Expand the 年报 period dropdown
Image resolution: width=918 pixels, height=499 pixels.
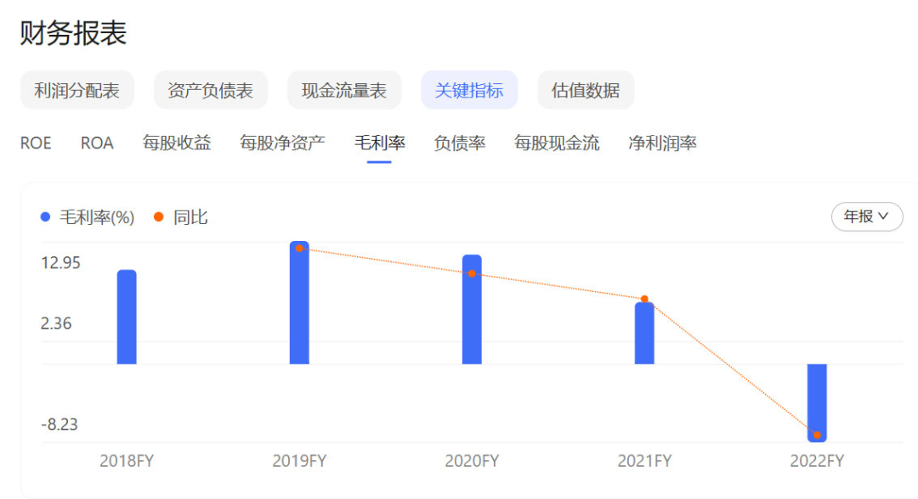point(867,216)
